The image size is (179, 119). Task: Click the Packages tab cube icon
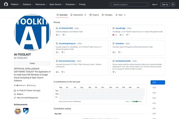[x=103, y=15]
